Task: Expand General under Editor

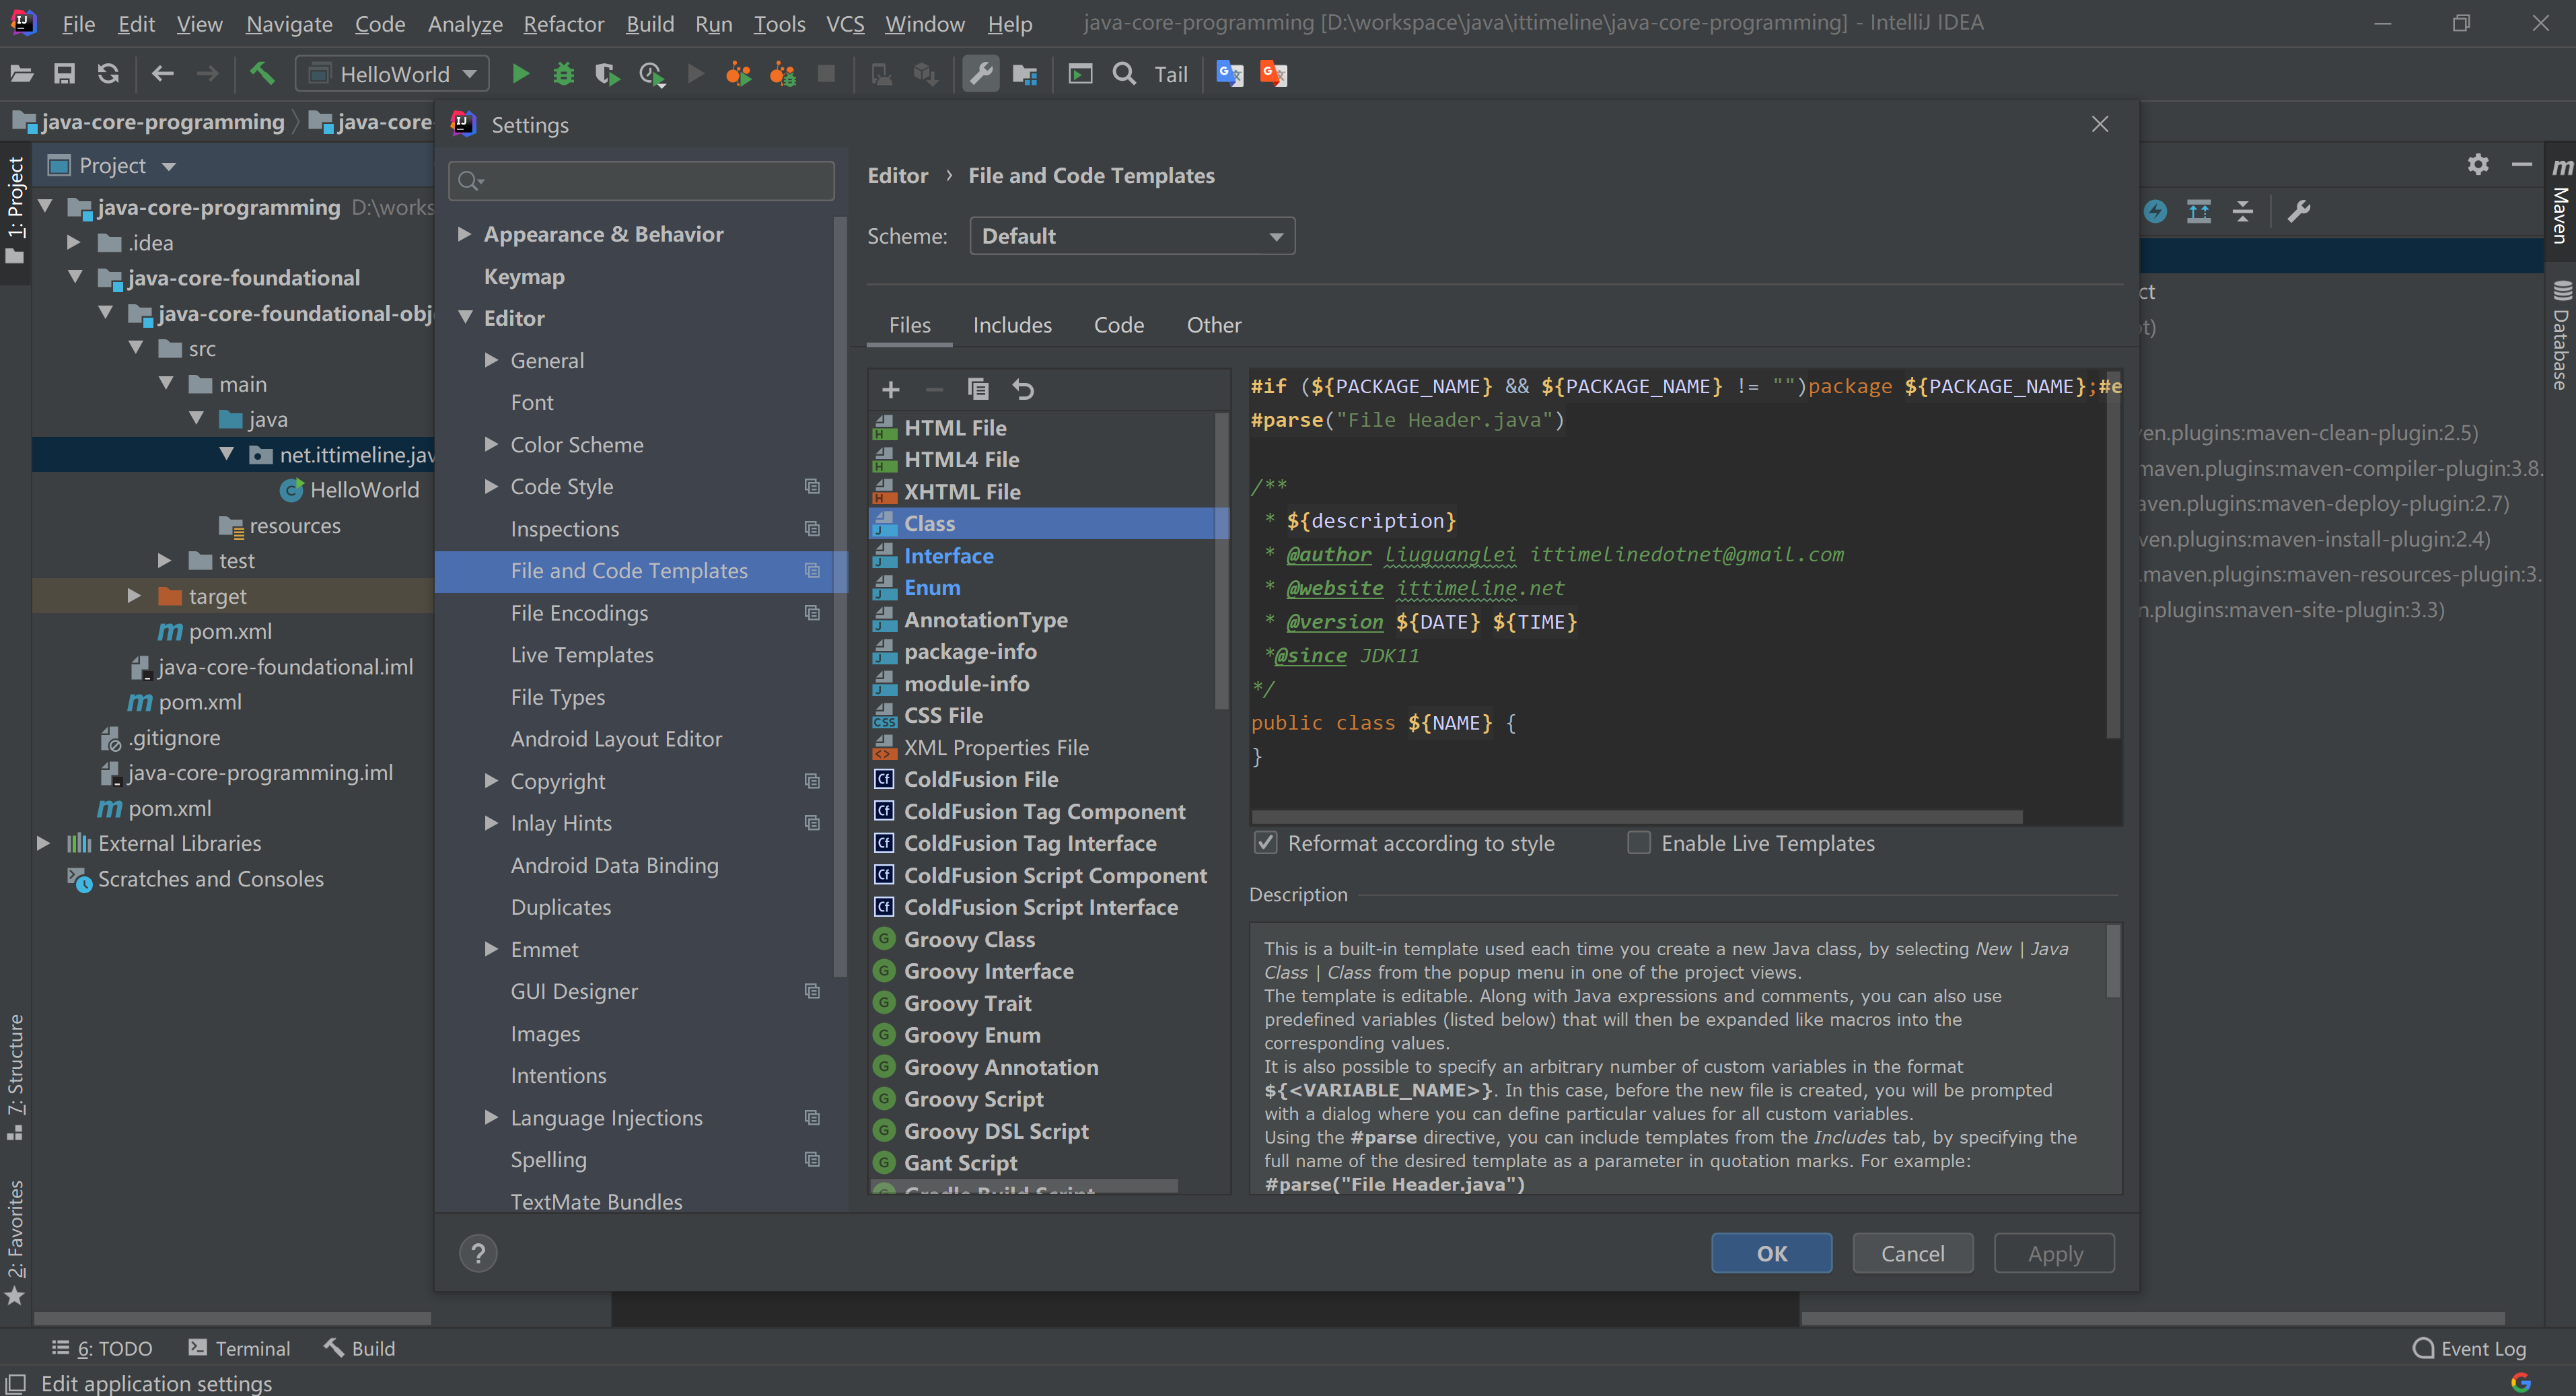Action: [491, 360]
